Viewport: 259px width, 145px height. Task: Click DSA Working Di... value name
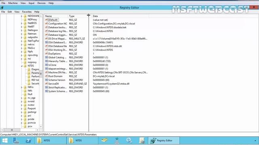[x=57, y=50]
